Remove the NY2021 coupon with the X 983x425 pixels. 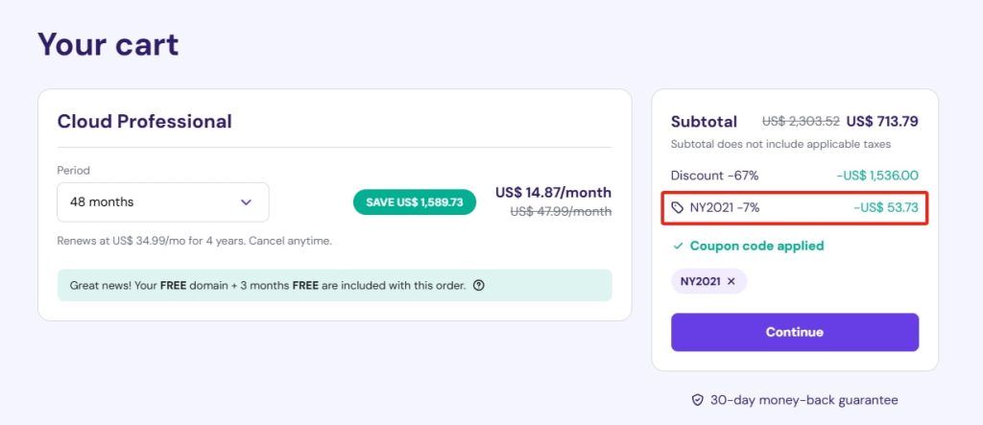pos(731,281)
